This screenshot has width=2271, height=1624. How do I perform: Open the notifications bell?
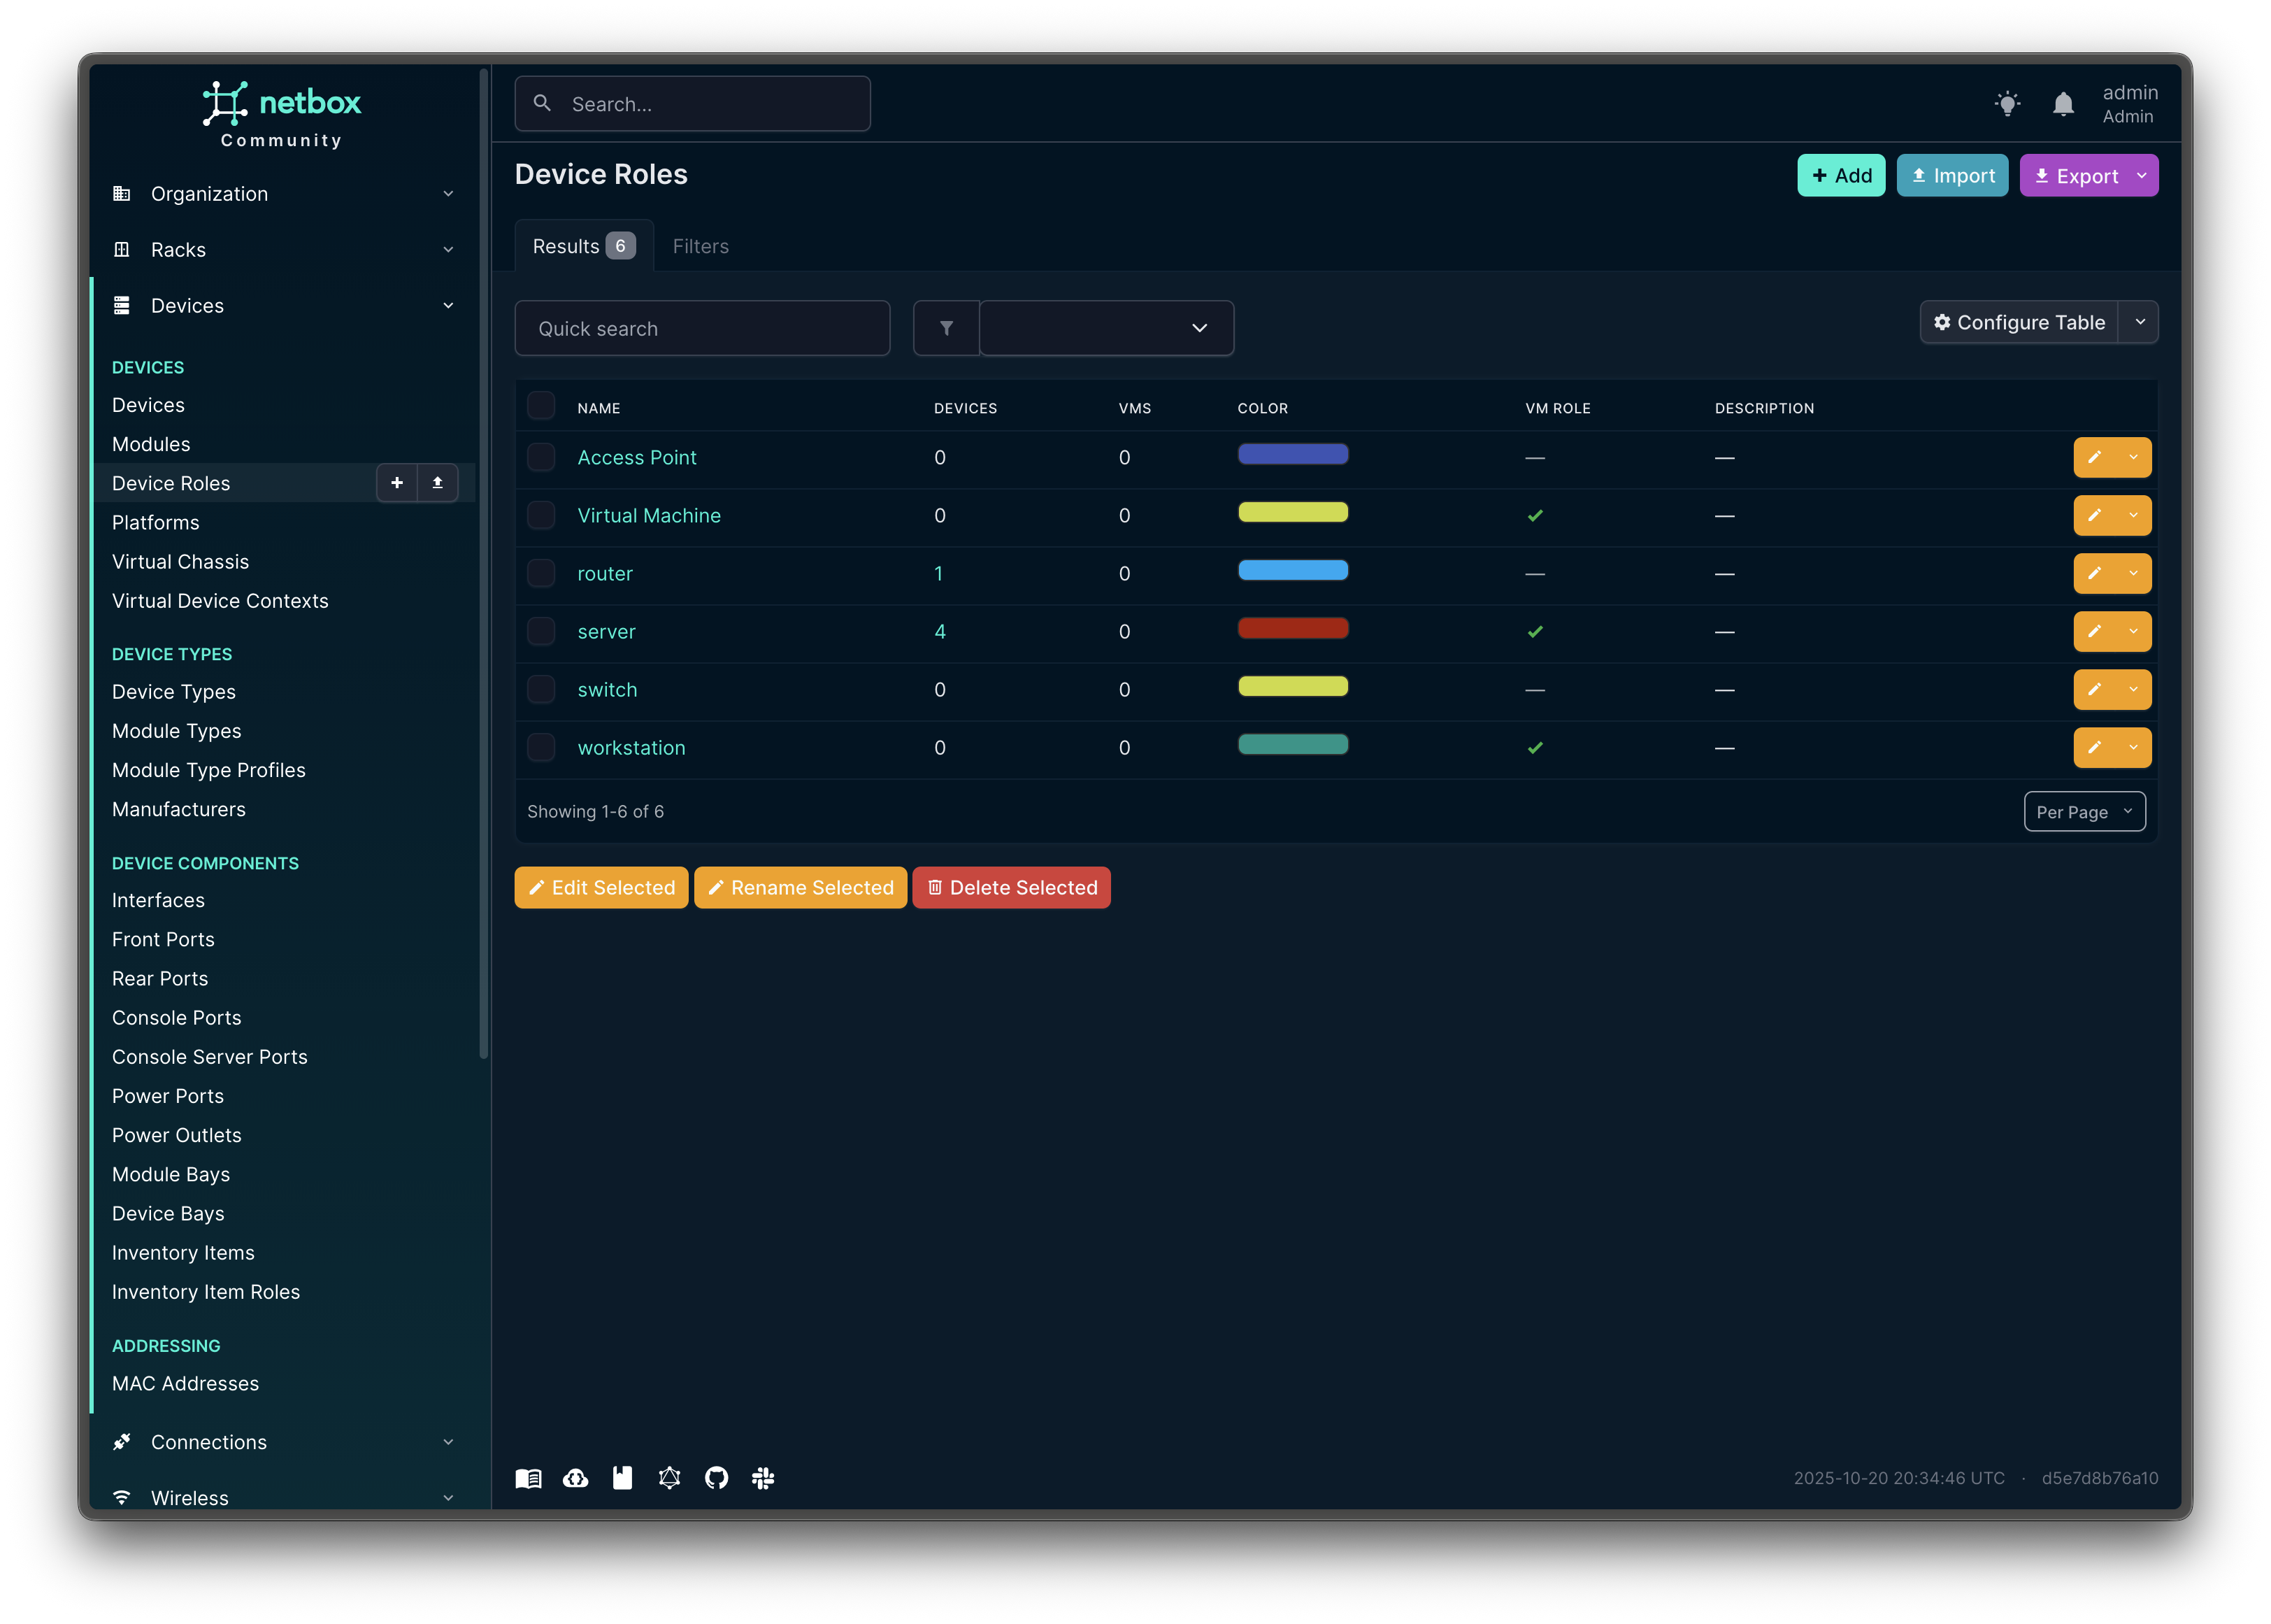click(x=2063, y=104)
